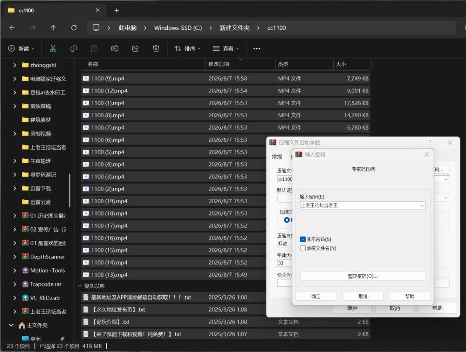Viewport: 466px width, 352px height.
Task: Click the navigation pane vertical scrollbar
Action: [x=69, y=190]
